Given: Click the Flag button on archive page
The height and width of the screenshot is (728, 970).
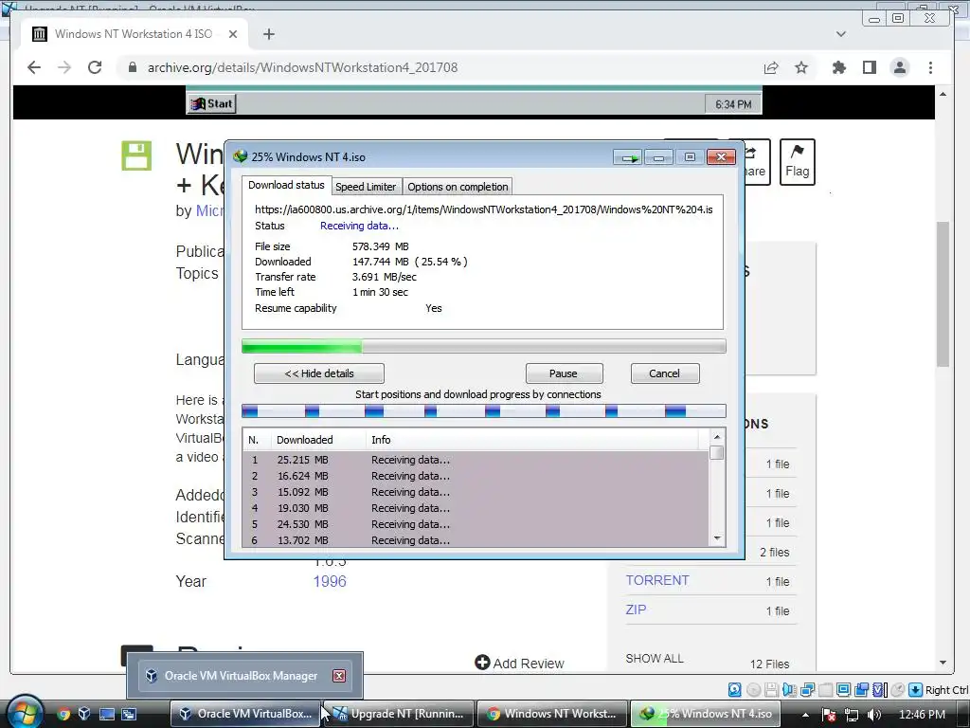Looking at the screenshot, I should [x=797, y=162].
